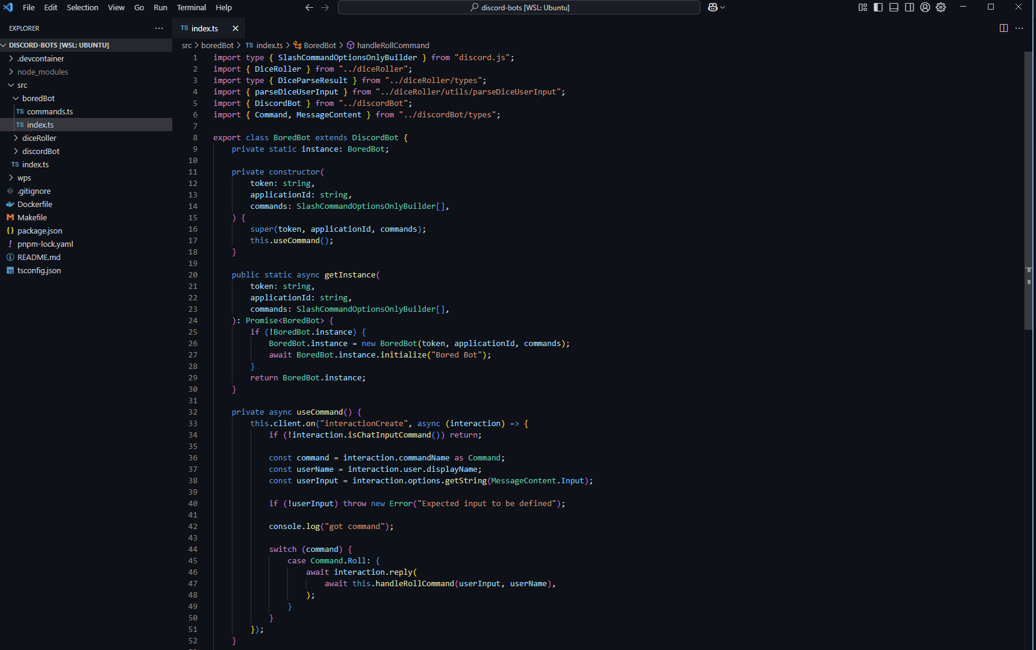Collapse the boredBot folder

pyautogui.click(x=86, y=98)
